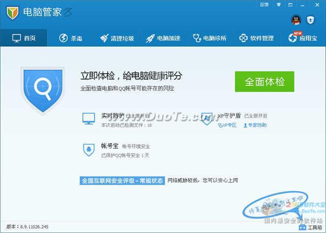
Task: Open the XP守护盾 label
Action: [229, 116]
